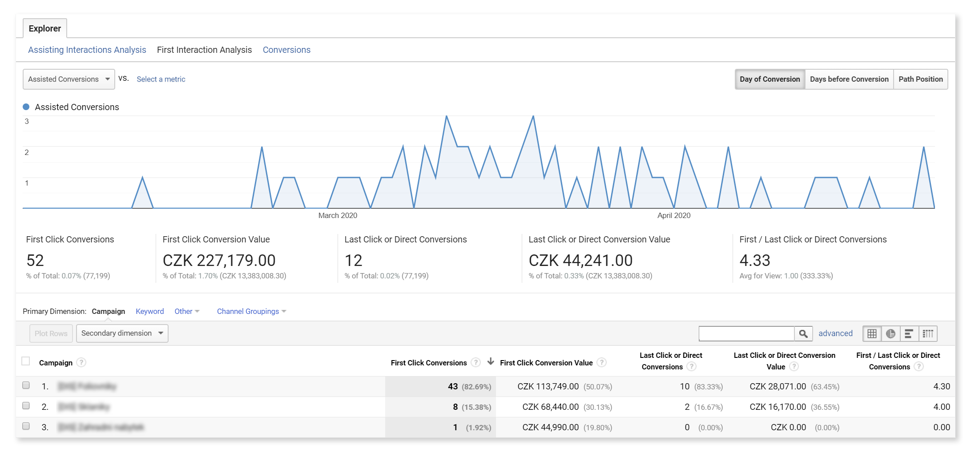Expand the Secondary dimension dropdown
The height and width of the screenshot is (452, 971).
coord(122,333)
